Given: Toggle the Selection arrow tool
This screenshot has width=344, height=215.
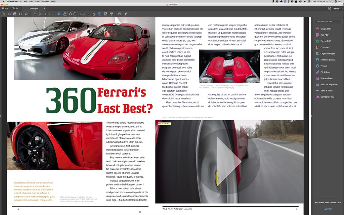Looking at the screenshot, I should click(x=59, y=14).
